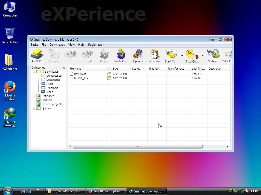Click Show desktop quick launch icon
The image size is (261, 195).
23,191
